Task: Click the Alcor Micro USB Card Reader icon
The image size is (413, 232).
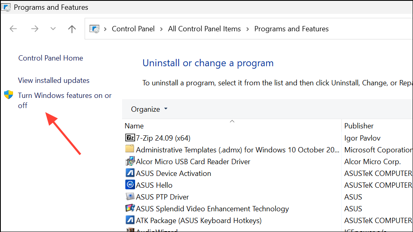Action: [129, 161]
